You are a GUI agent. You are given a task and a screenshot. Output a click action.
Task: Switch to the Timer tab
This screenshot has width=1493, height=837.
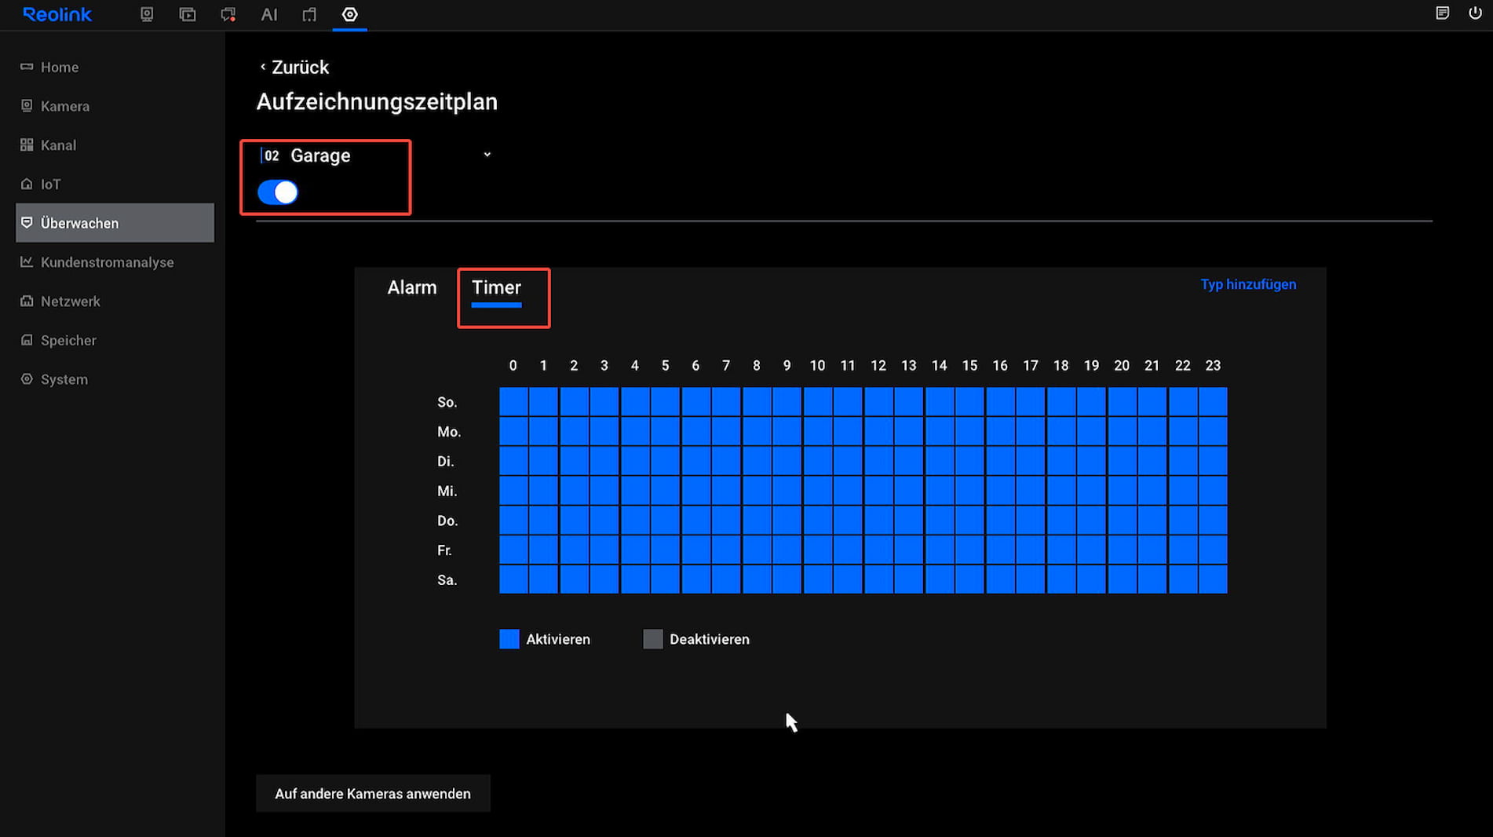coord(496,287)
